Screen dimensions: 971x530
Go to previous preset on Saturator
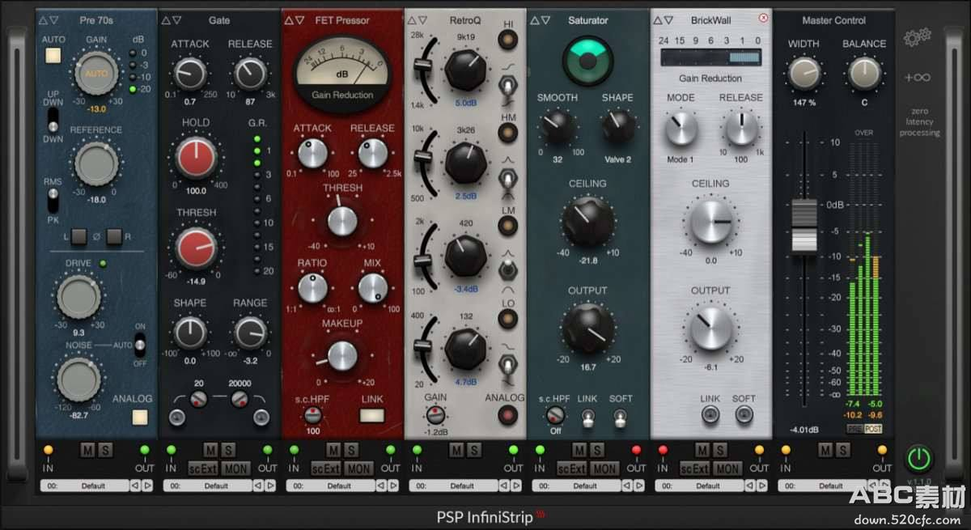tap(626, 486)
